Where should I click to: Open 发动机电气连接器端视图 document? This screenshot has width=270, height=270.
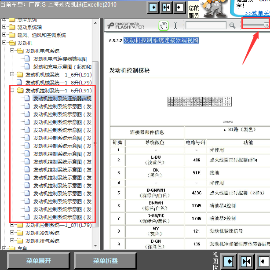point(60,59)
